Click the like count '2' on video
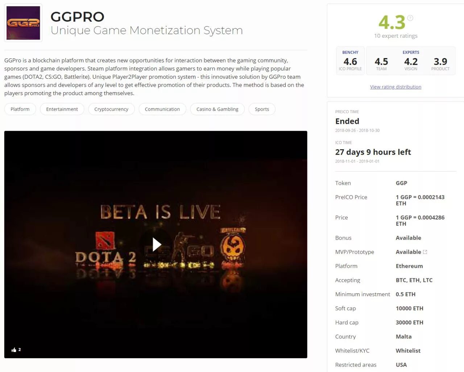This screenshot has height=372, width=464. pyautogui.click(x=20, y=350)
